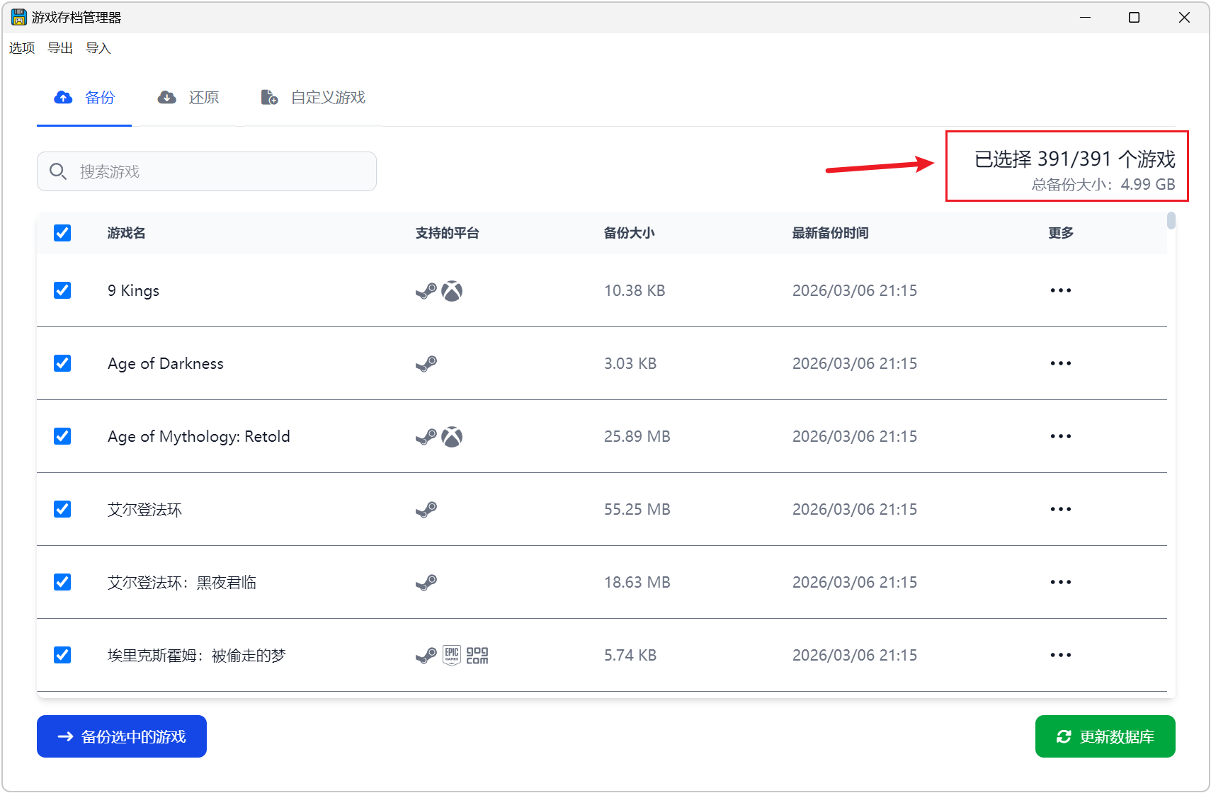The height and width of the screenshot is (793, 1211).
Task: Click the 更多 column header
Action: tap(1061, 233)
